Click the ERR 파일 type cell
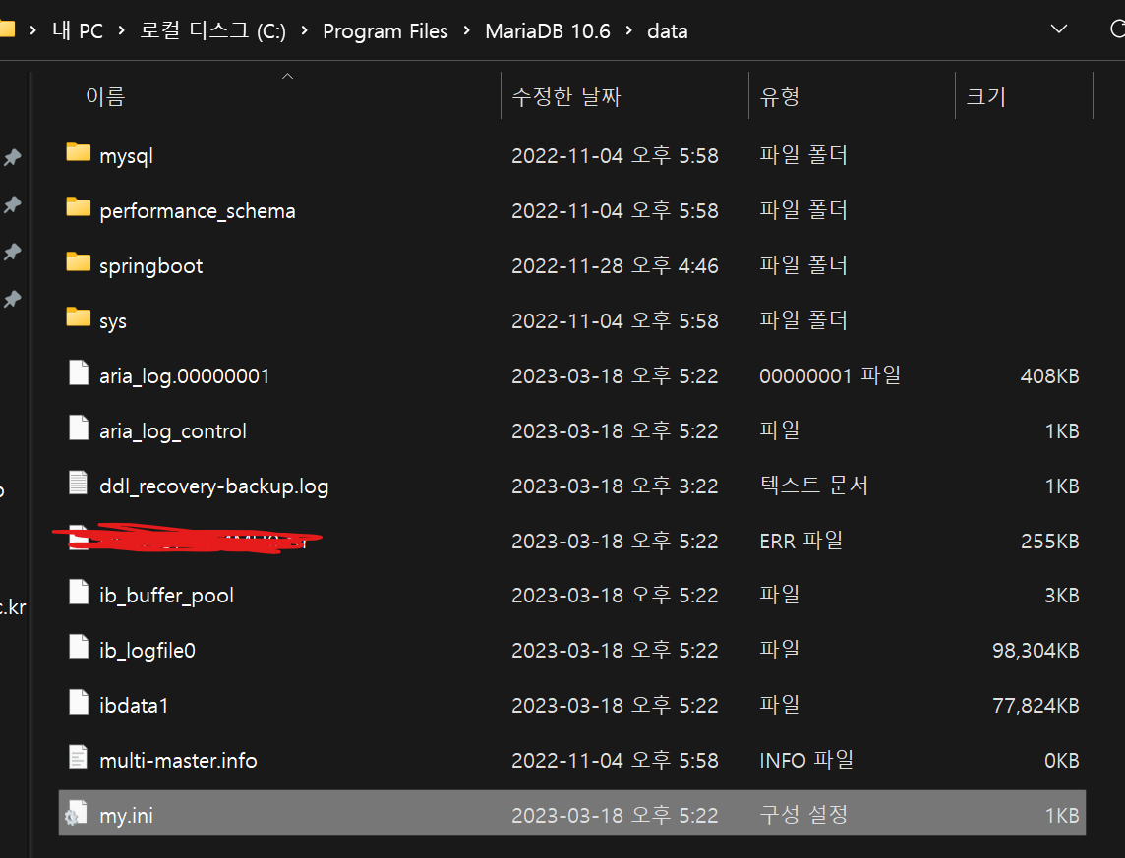 tap(800, 541)
